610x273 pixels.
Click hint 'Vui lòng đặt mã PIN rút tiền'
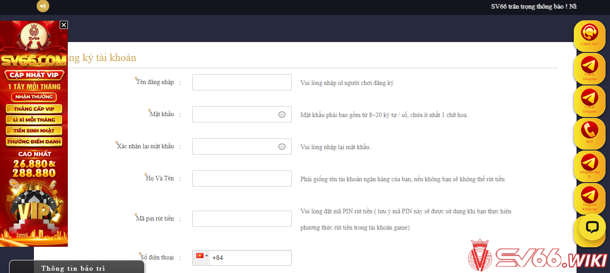[x=406, y=219]
